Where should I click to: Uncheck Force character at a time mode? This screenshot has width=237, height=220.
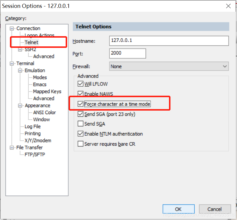[81, 104]
